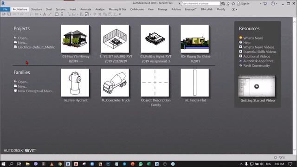
Task: Click the ENG language indicator in taskbar
Action: pos(268,164)
